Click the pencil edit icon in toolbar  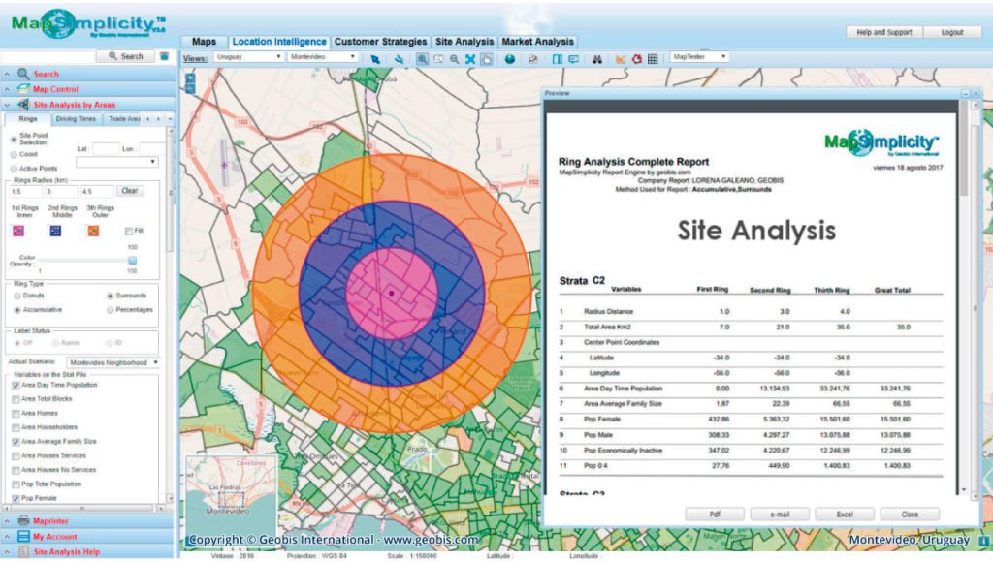[x=533, y=59]
